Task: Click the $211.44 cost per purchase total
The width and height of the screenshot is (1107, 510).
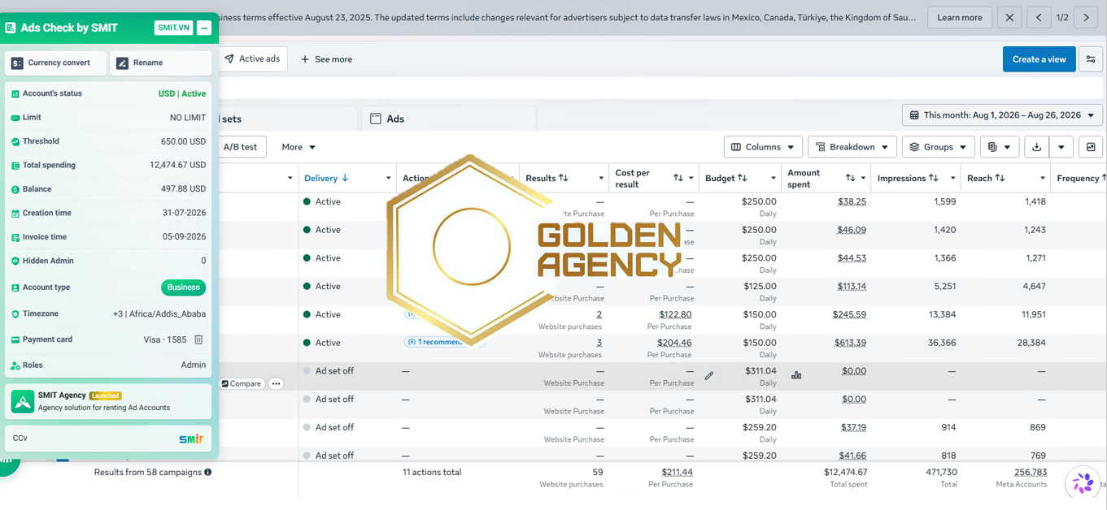Action: coord(677,472)
